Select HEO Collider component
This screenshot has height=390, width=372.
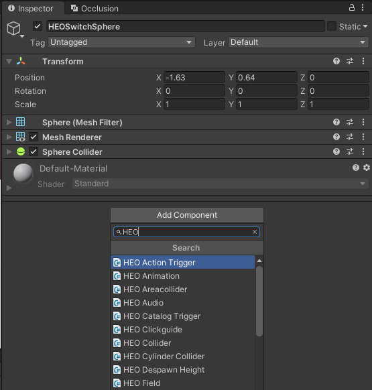pyautogui.click(x=182, y=343)
